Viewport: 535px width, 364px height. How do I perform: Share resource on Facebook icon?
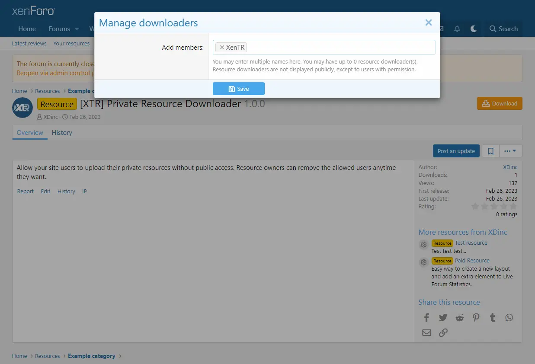[426, 318]
